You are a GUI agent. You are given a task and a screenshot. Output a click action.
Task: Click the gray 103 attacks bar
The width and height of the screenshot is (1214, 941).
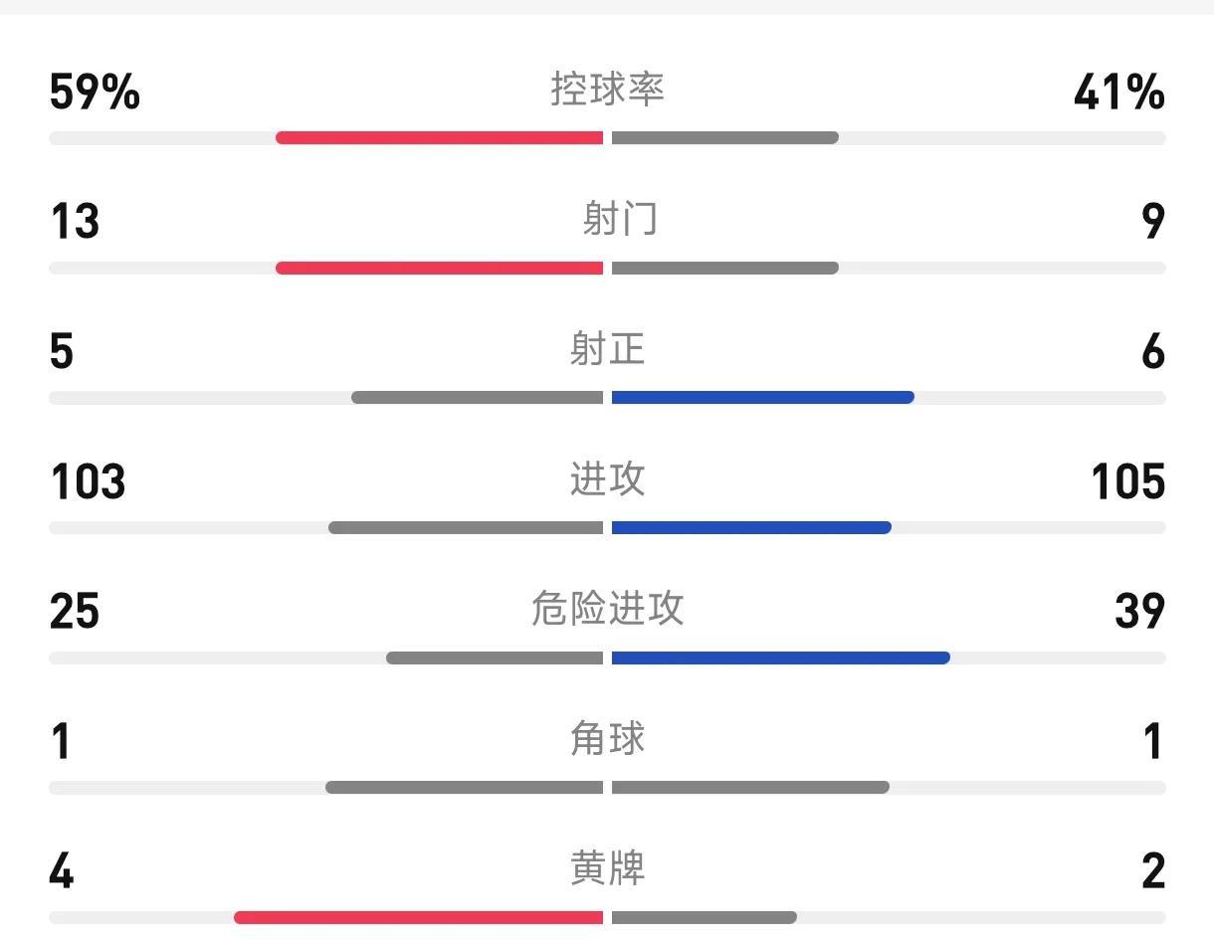[466, 528]
